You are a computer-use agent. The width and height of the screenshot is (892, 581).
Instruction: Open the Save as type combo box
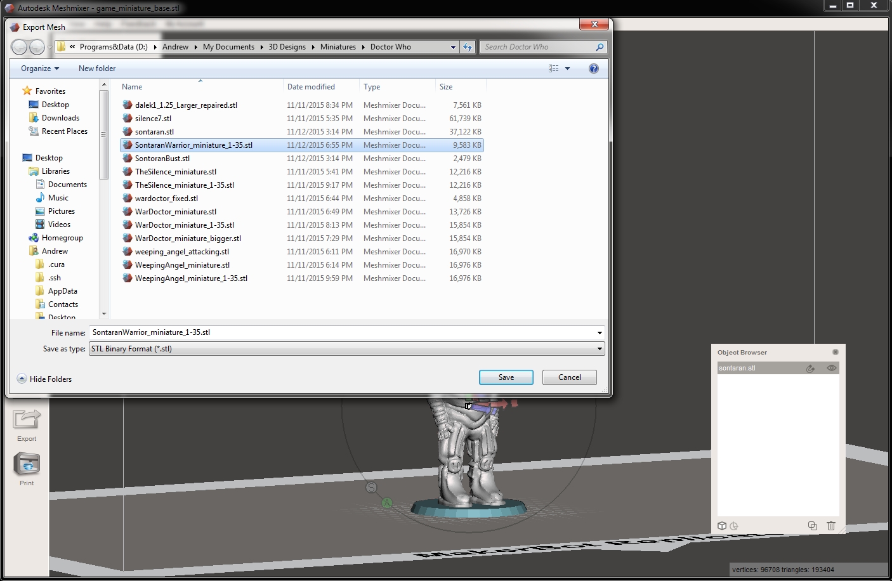(347, 349)
